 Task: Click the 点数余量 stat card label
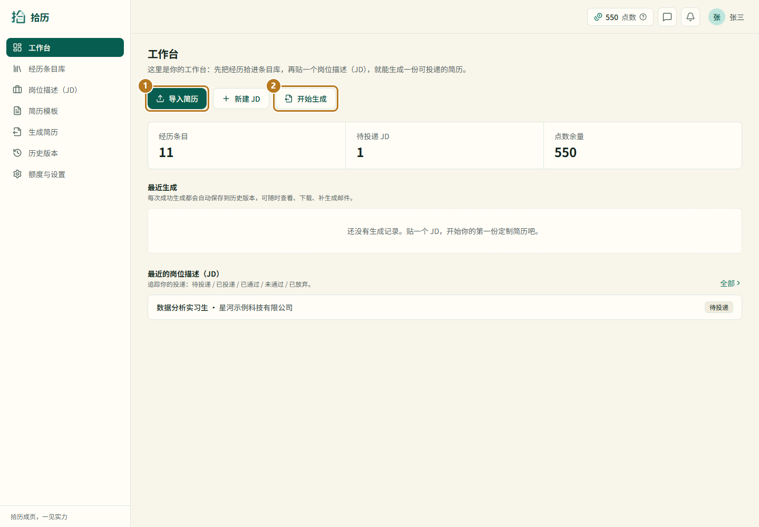click(569, 136)
